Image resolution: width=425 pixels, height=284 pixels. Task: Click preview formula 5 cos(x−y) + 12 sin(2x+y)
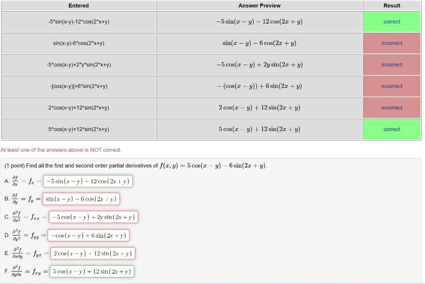point(259,129)
